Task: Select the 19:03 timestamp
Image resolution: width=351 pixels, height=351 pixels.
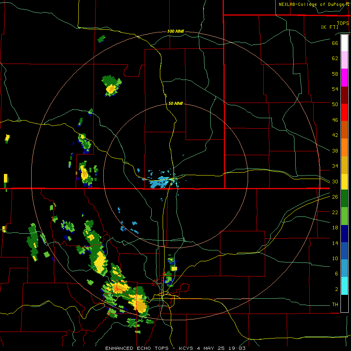Action: tap(237, 348)
